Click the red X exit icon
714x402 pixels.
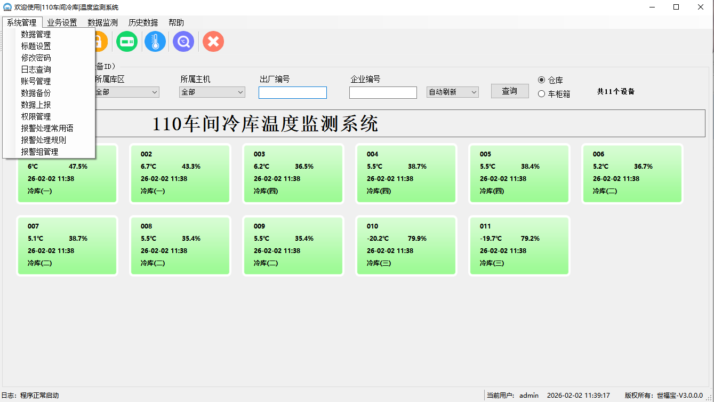(213, 42)
